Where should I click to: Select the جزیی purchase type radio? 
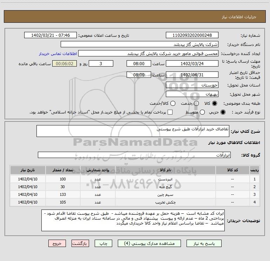tap(223, 112)
